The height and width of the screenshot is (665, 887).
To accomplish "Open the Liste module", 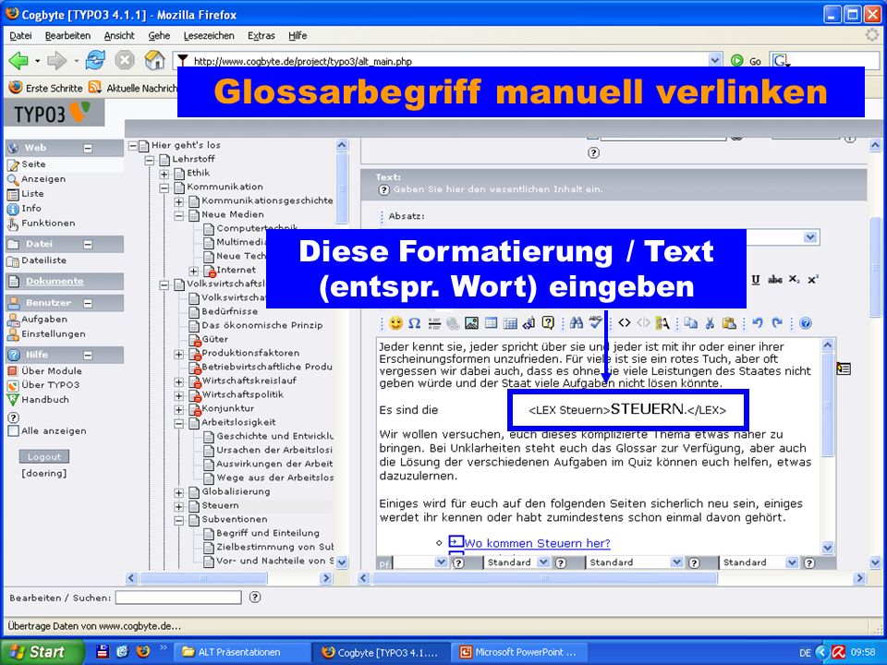I will [32, 193].
